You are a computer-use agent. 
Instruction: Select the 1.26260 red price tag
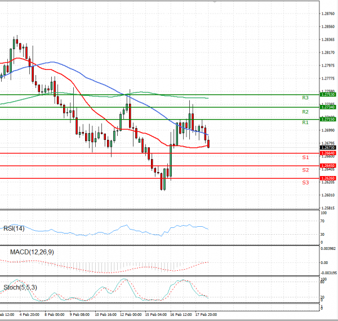point(328,178)
